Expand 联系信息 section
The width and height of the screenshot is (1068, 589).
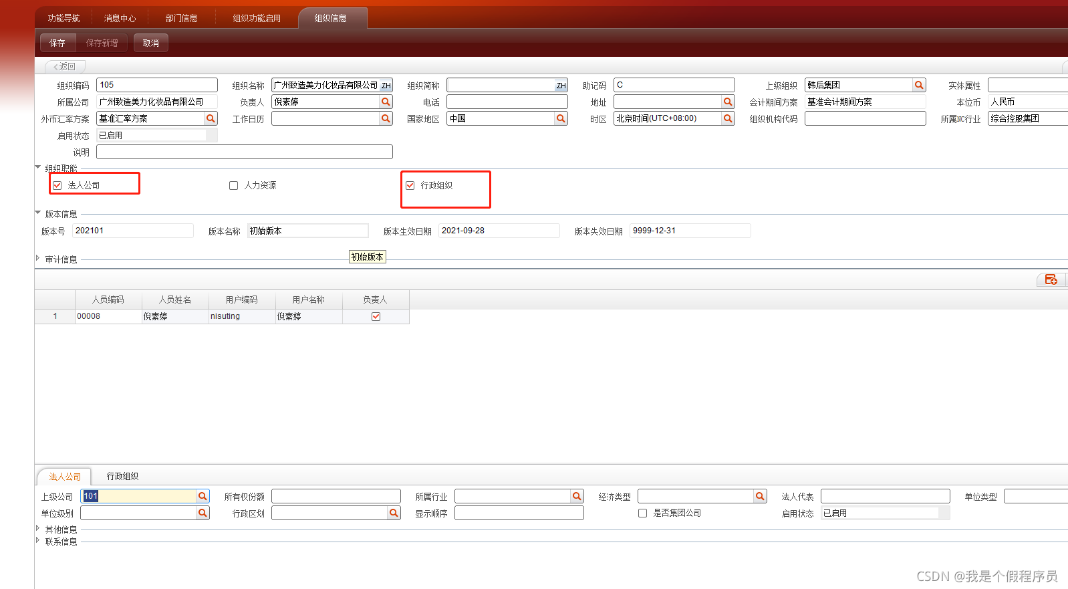pyautogui.click(x=38, y=540)
